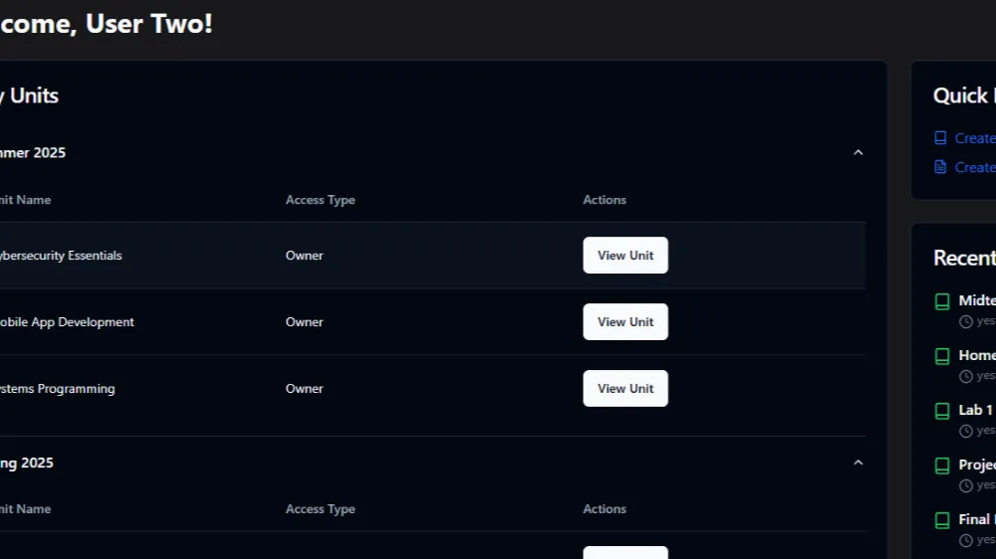View the Systems Programming unit

click(x=625, y=388)
